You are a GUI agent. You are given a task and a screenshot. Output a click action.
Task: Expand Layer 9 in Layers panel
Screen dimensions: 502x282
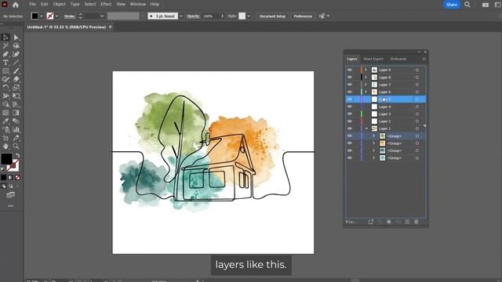click(x=366, y=70)
